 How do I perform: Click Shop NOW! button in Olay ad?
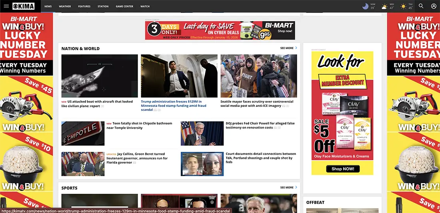click(x=343, y=169)
